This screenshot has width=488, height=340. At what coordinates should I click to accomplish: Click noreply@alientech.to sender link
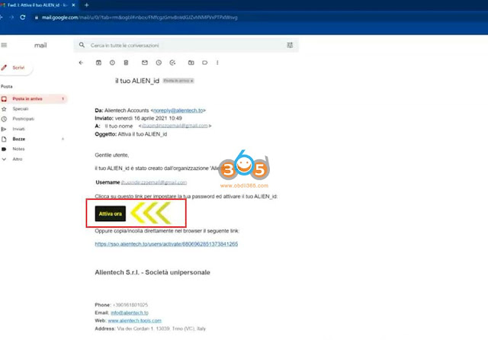coord(178,111)
